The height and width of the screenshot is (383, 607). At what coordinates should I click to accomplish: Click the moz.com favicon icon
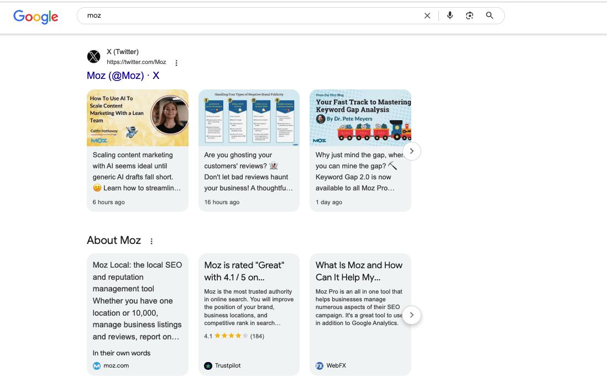tap(97, 366)
